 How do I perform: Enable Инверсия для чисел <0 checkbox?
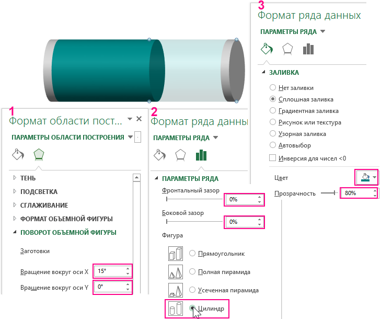[273, 158]
